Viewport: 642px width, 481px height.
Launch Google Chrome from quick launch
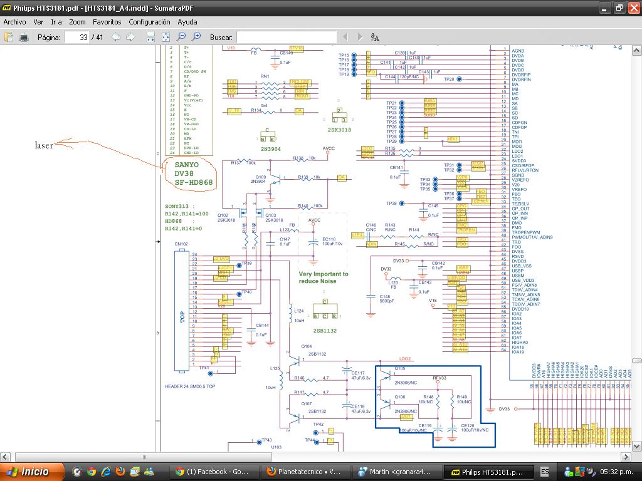[92, 472]
